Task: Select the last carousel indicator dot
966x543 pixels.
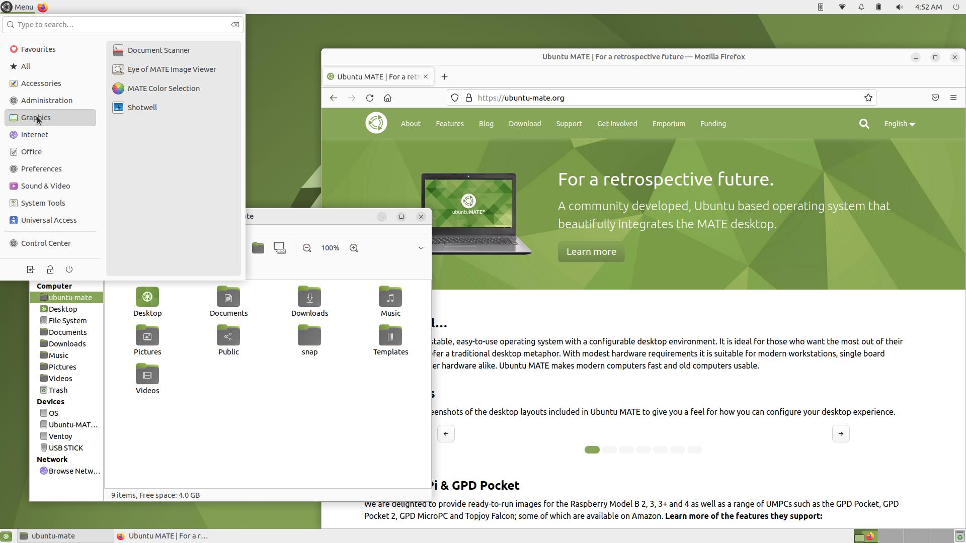Action: click(x=695, y=449)
